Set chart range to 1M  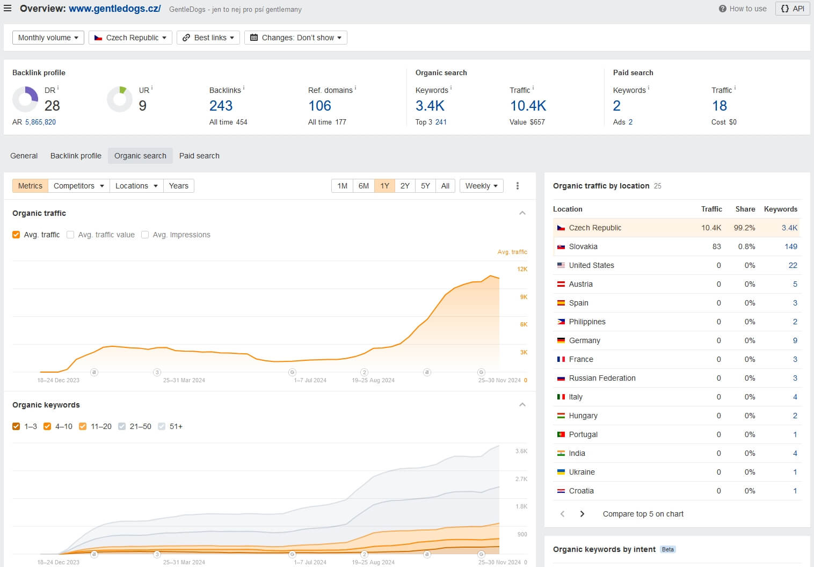[342, 186]
